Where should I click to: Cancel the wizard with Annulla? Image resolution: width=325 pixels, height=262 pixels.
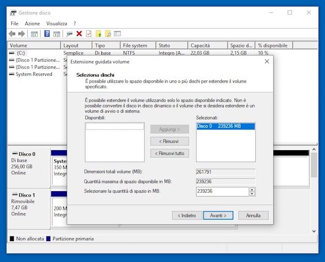tap(253, 216)
